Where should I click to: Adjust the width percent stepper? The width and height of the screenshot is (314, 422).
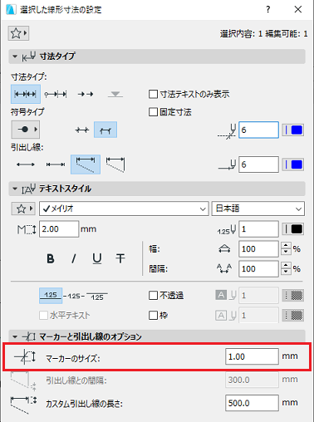pos(286,248)
